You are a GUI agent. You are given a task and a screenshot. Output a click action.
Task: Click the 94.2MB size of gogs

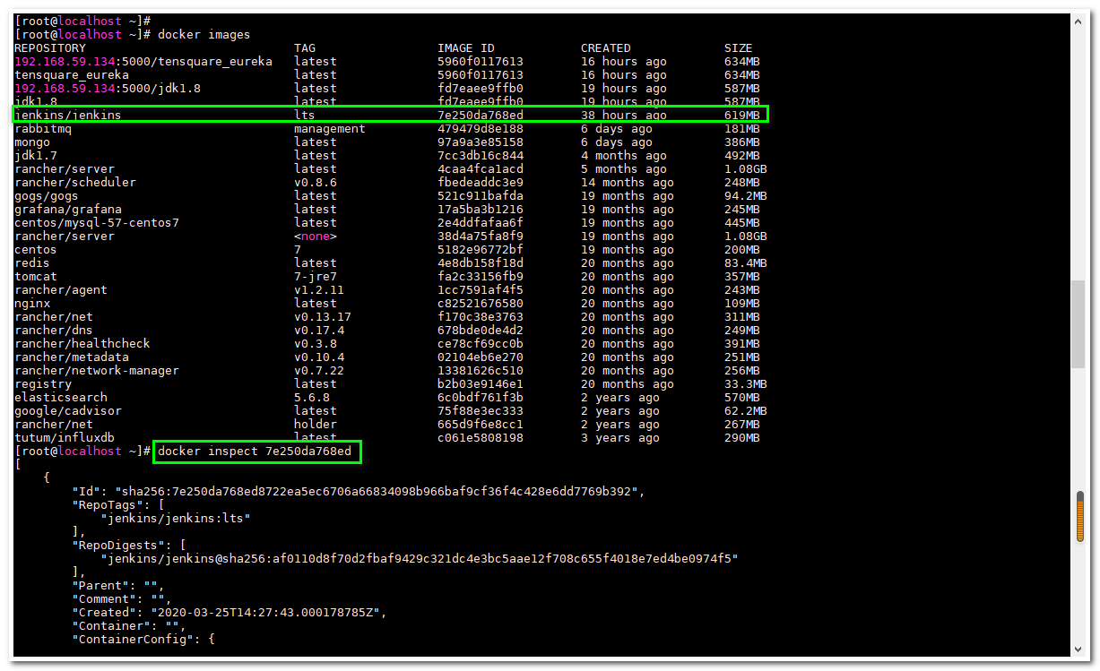[746, 195]
